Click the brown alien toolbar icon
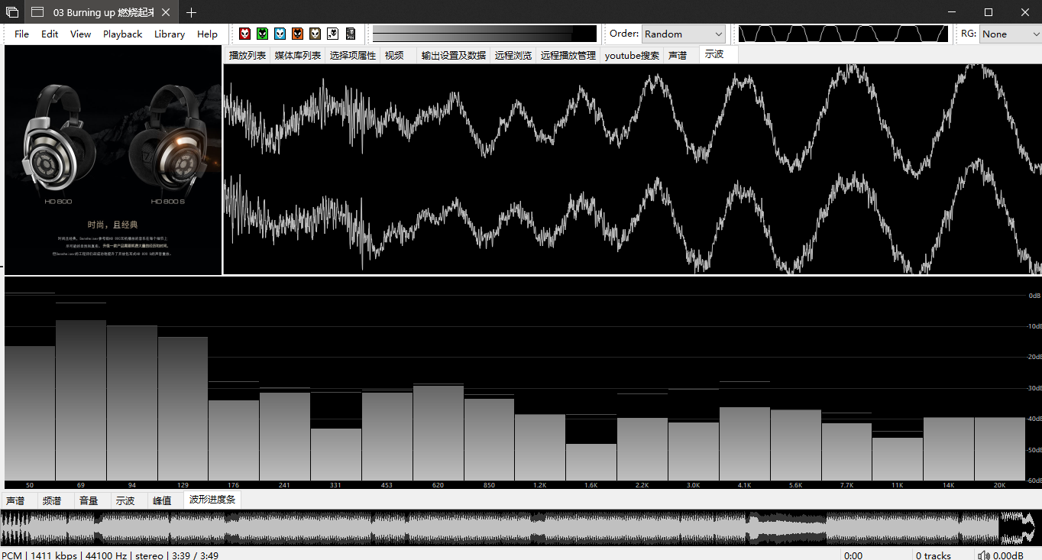Screen dimensions: 1042x560 coord(315,34)
